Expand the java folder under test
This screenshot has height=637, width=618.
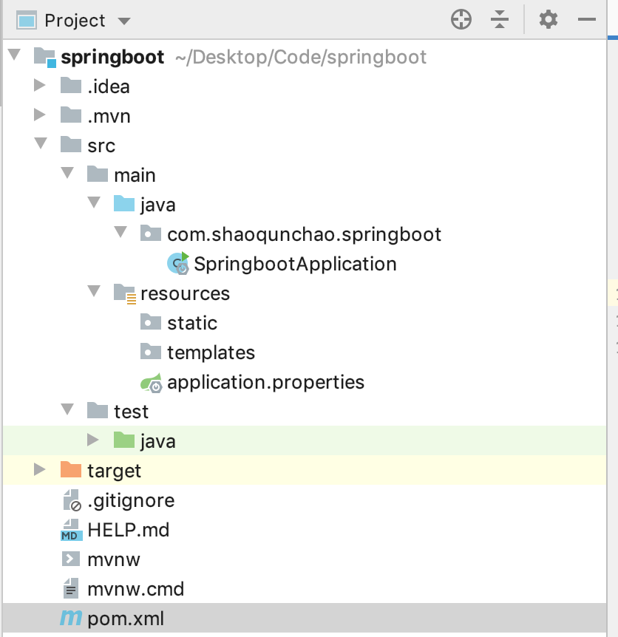[x=93, y=440]
